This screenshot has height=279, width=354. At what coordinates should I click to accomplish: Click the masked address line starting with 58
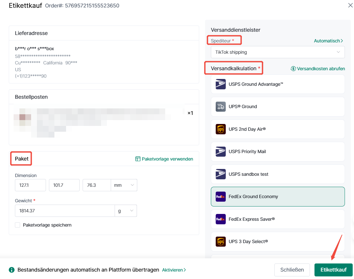[43, 56]
